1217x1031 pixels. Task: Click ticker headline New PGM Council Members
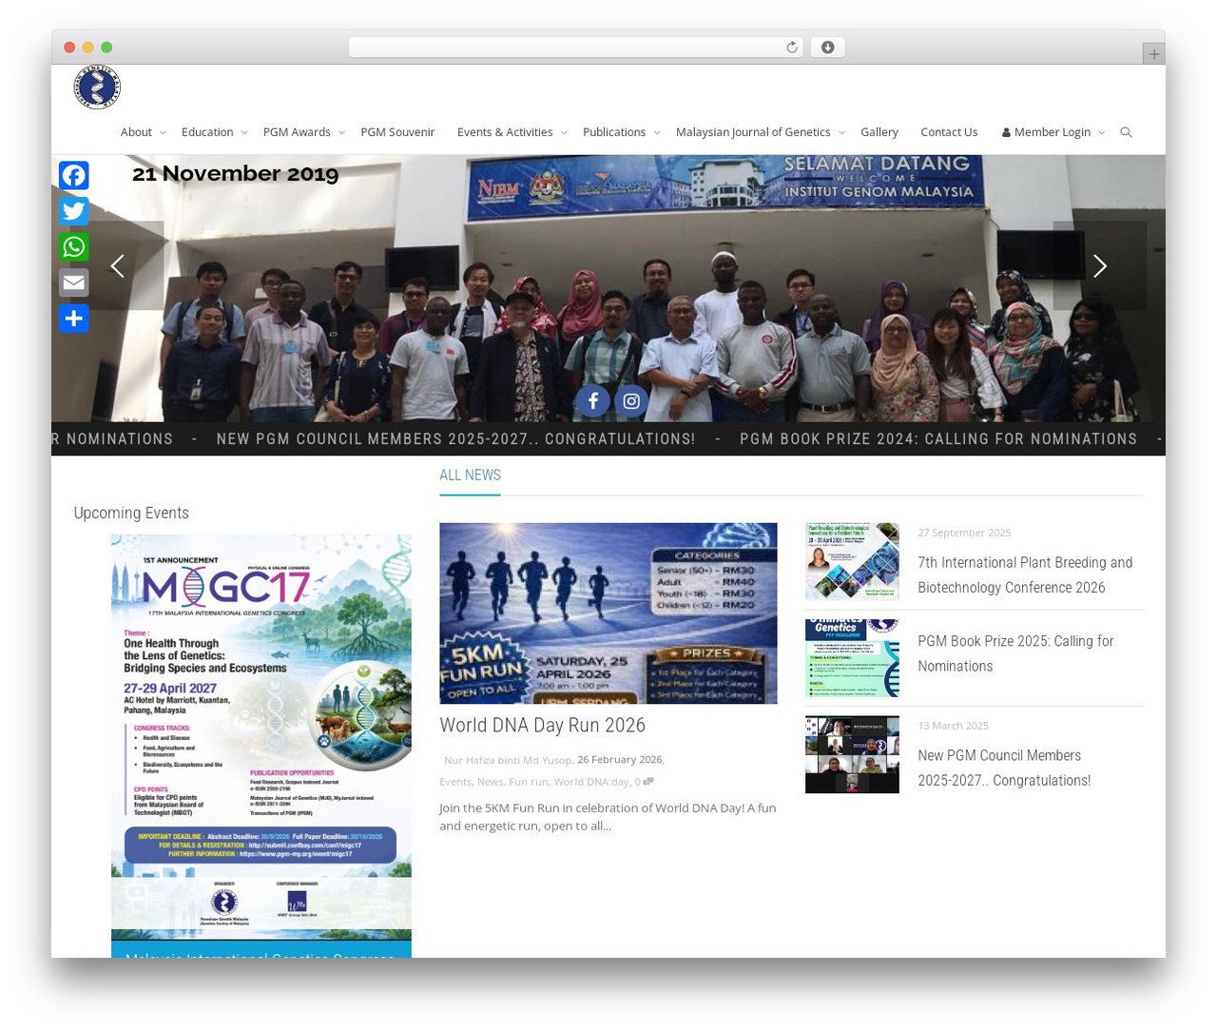[456, 439]
